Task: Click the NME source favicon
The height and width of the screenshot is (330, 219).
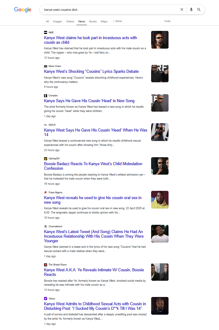Action: tap(46, 32)
